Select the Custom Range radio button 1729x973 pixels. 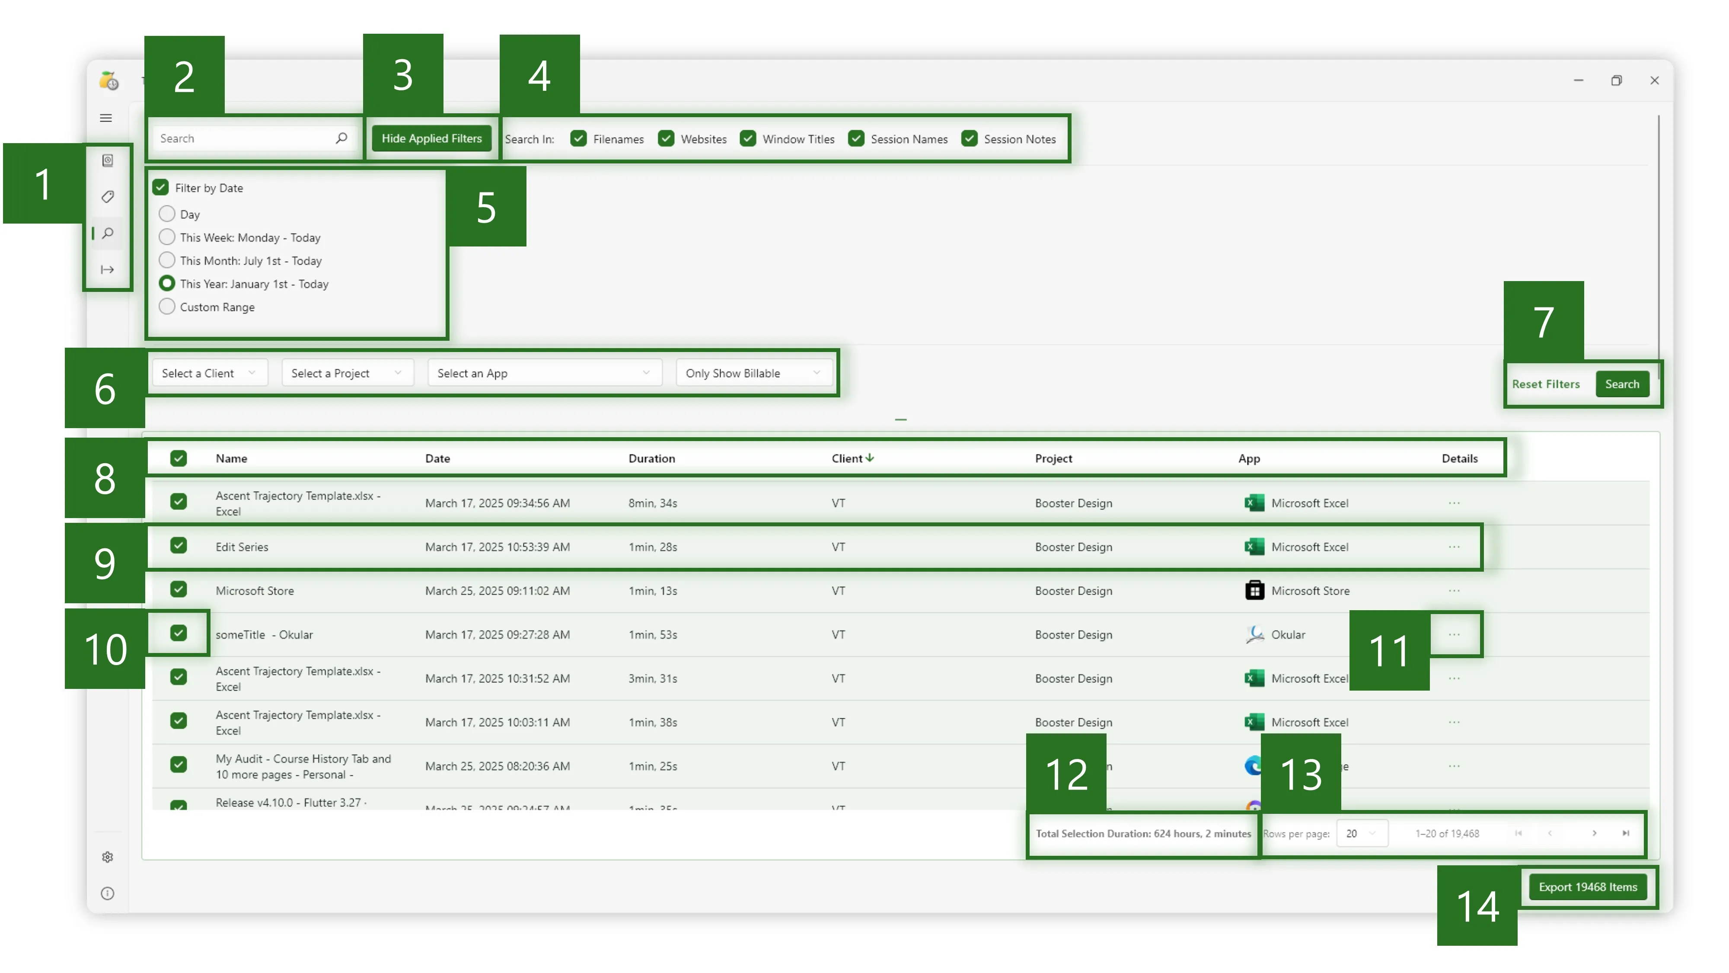[167, 306]
